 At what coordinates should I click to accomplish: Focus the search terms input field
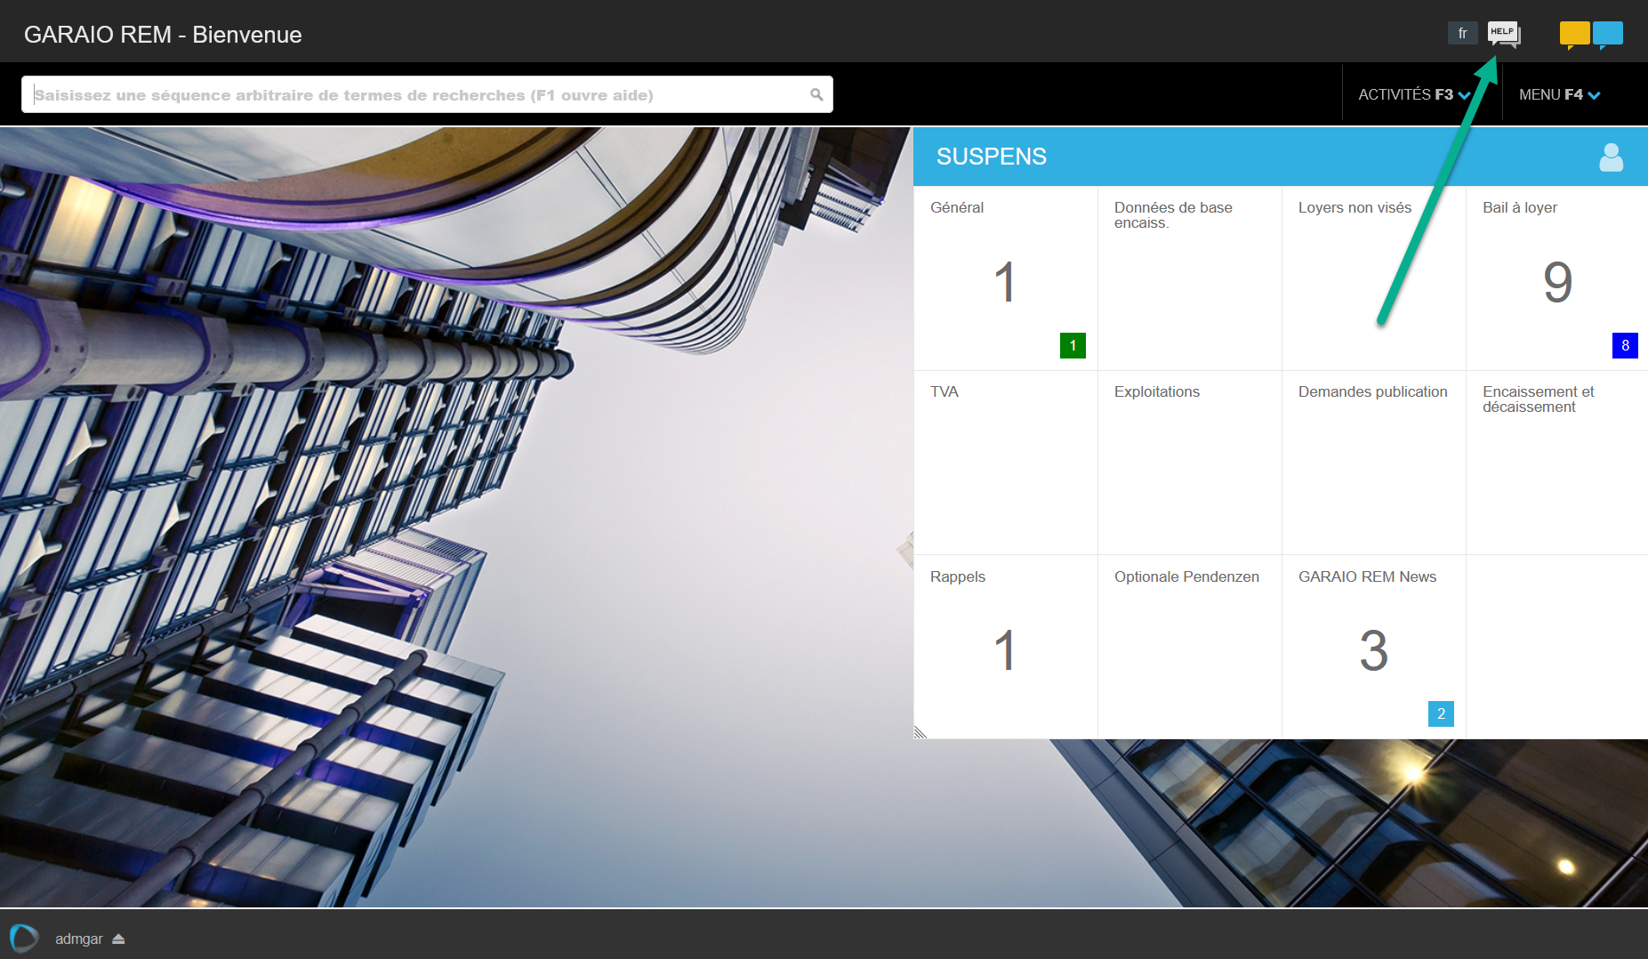click(x=418, y=94)
